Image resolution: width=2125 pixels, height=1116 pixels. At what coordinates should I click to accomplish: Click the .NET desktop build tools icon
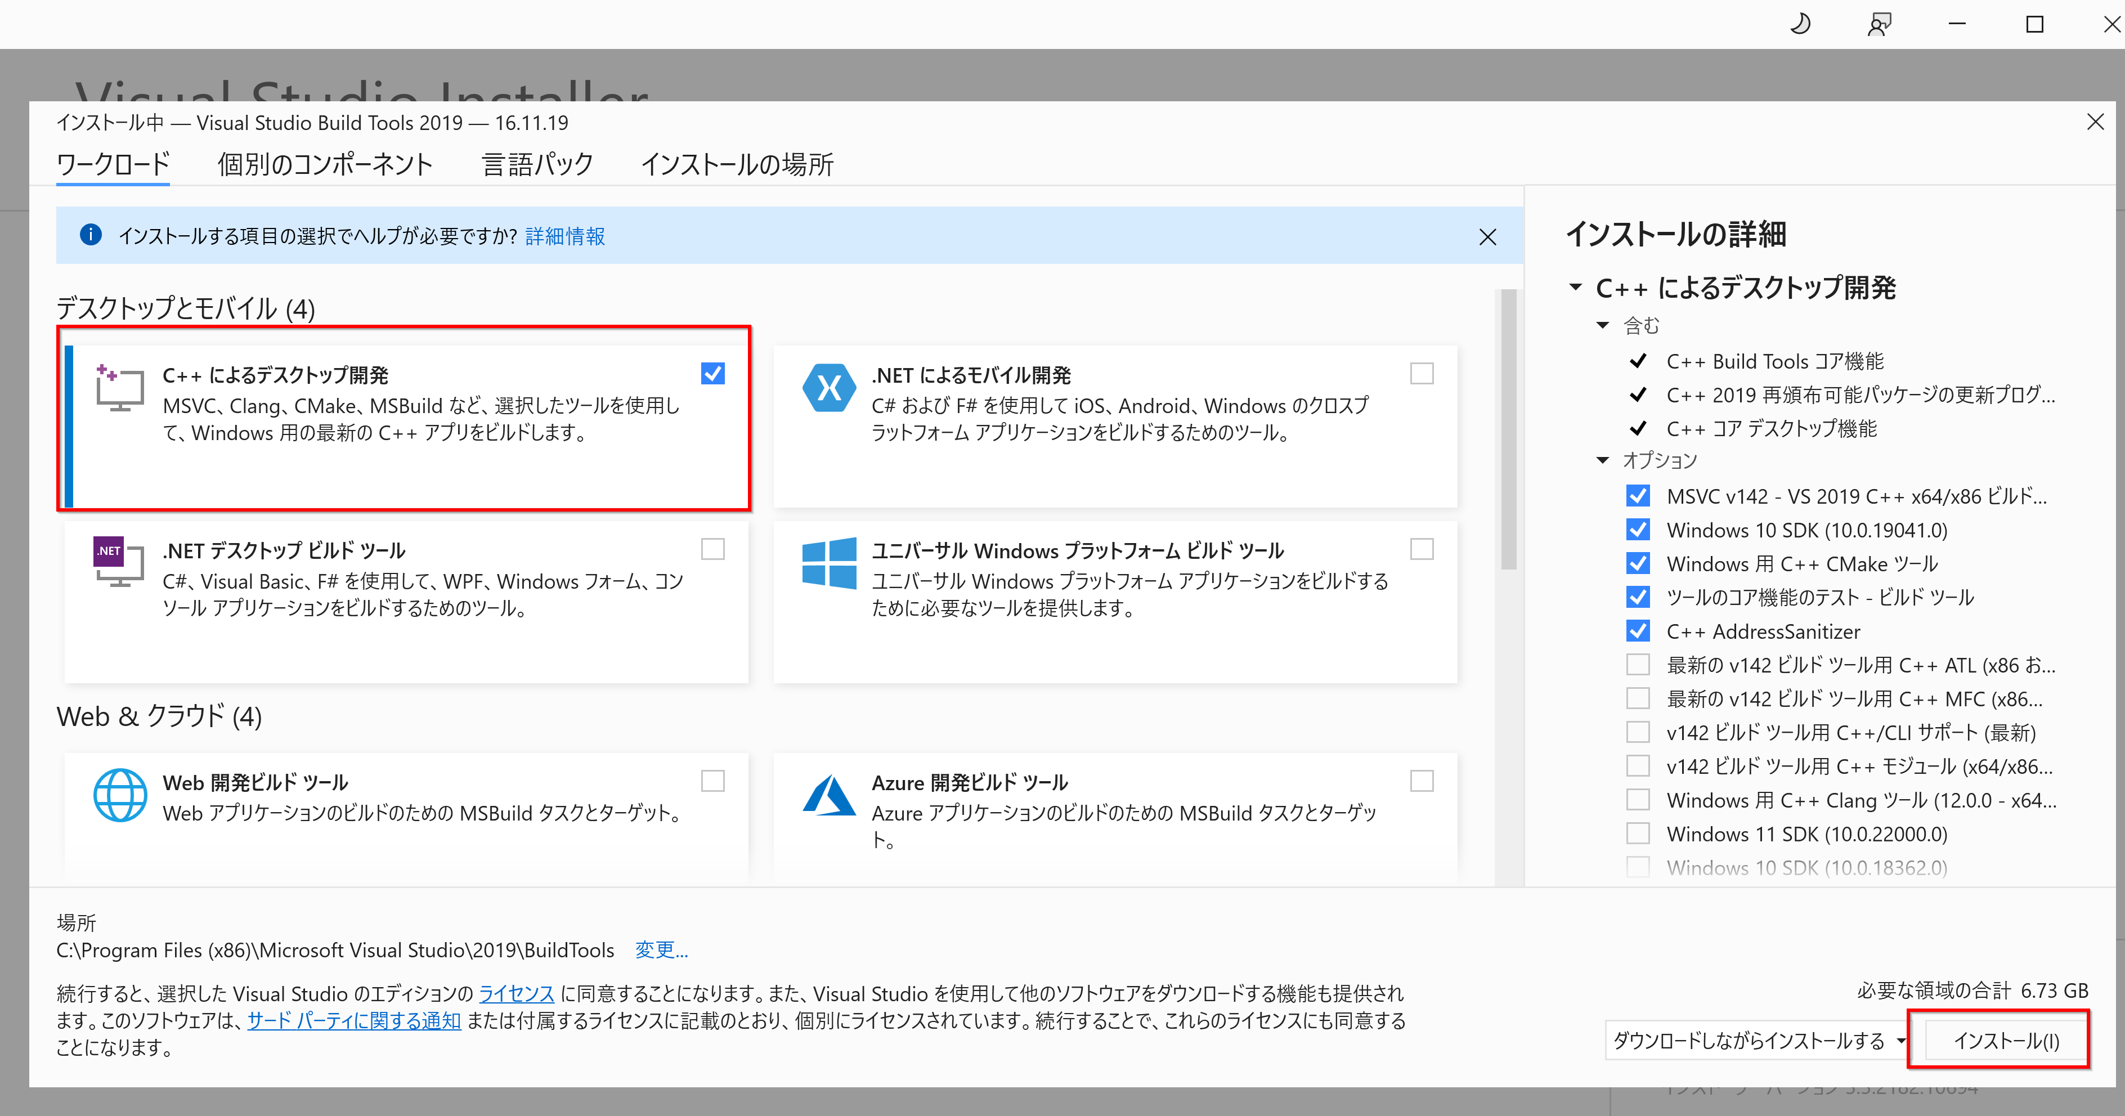119,562
